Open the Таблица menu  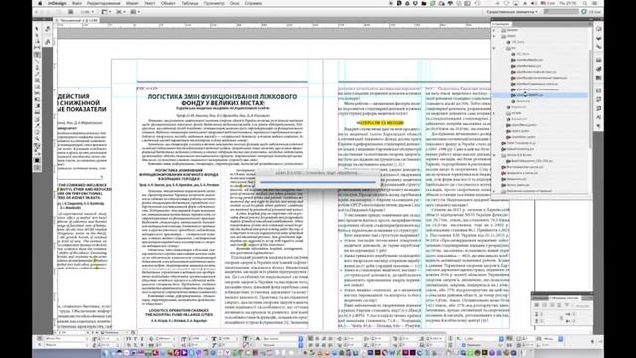click(x=190, y=3)
